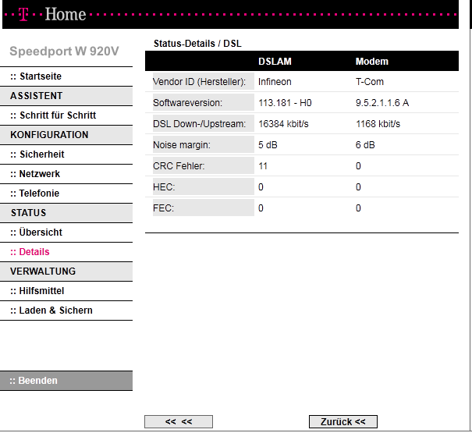Click the 9.5.2.1.1.6 A version value
This screenshot has width=472, height=433.
[x=382, y=103]
